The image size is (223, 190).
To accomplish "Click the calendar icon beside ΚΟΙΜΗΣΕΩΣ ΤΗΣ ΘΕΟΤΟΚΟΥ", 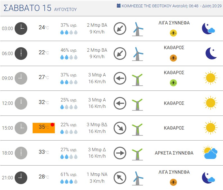I will pyautogui.click(x=119, y=6).
